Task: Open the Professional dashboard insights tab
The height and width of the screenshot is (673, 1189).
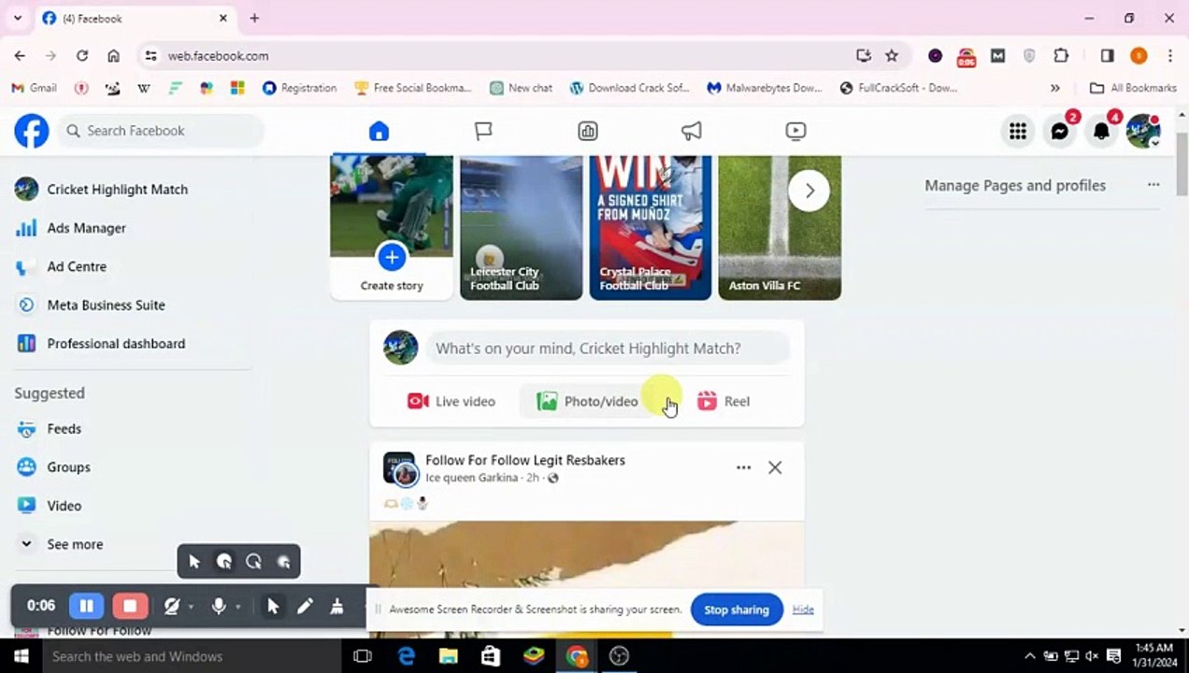Action: point(587,131)
